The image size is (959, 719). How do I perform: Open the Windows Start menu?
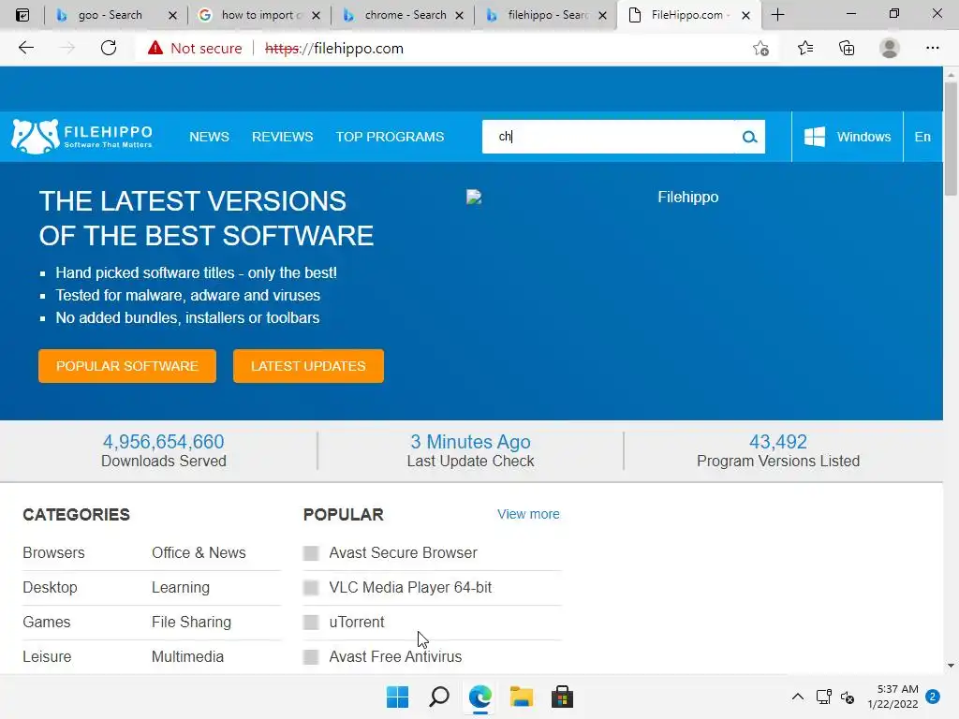[397, 697]
